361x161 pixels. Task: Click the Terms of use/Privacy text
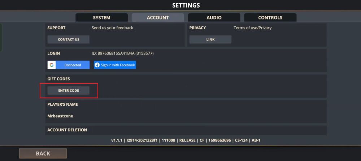click(x=253, y=28)
